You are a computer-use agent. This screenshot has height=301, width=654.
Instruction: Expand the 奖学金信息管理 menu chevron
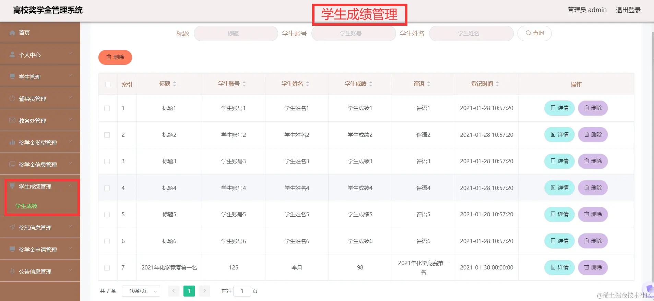point(70,164)
